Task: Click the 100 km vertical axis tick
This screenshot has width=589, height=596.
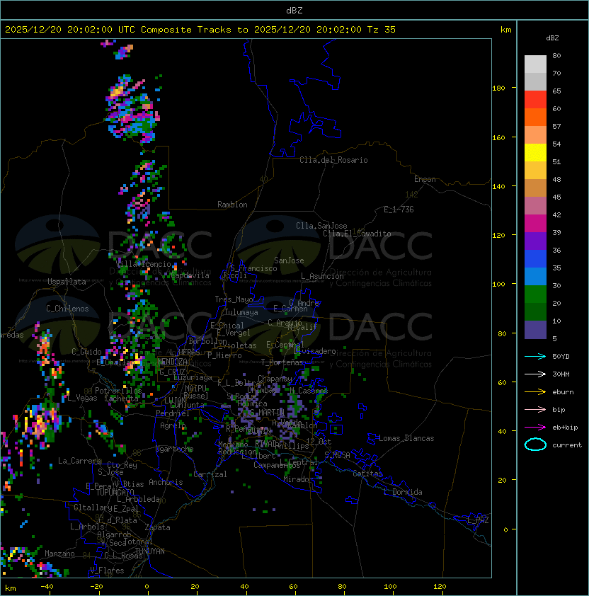Action: pyautogui.click(x=498, y=285)
